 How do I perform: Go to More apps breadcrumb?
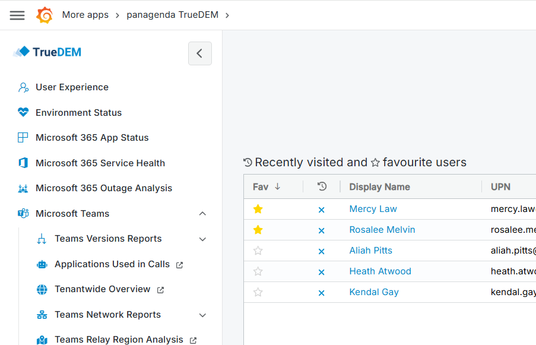coord(85,15)
